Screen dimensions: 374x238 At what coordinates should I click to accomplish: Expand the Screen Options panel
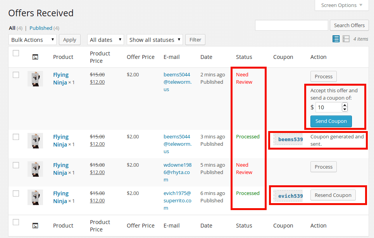341,5
